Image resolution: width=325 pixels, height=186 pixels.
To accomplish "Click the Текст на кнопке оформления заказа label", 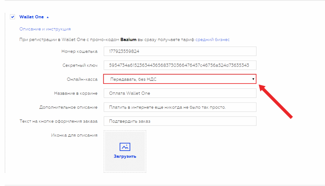I will tap(59, 121).
